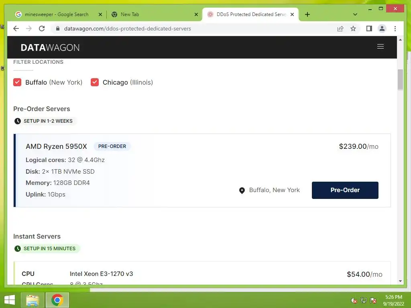Open the Chrome profile menu
The height and width of the screenshot is (308, 411).
point(382,28)
